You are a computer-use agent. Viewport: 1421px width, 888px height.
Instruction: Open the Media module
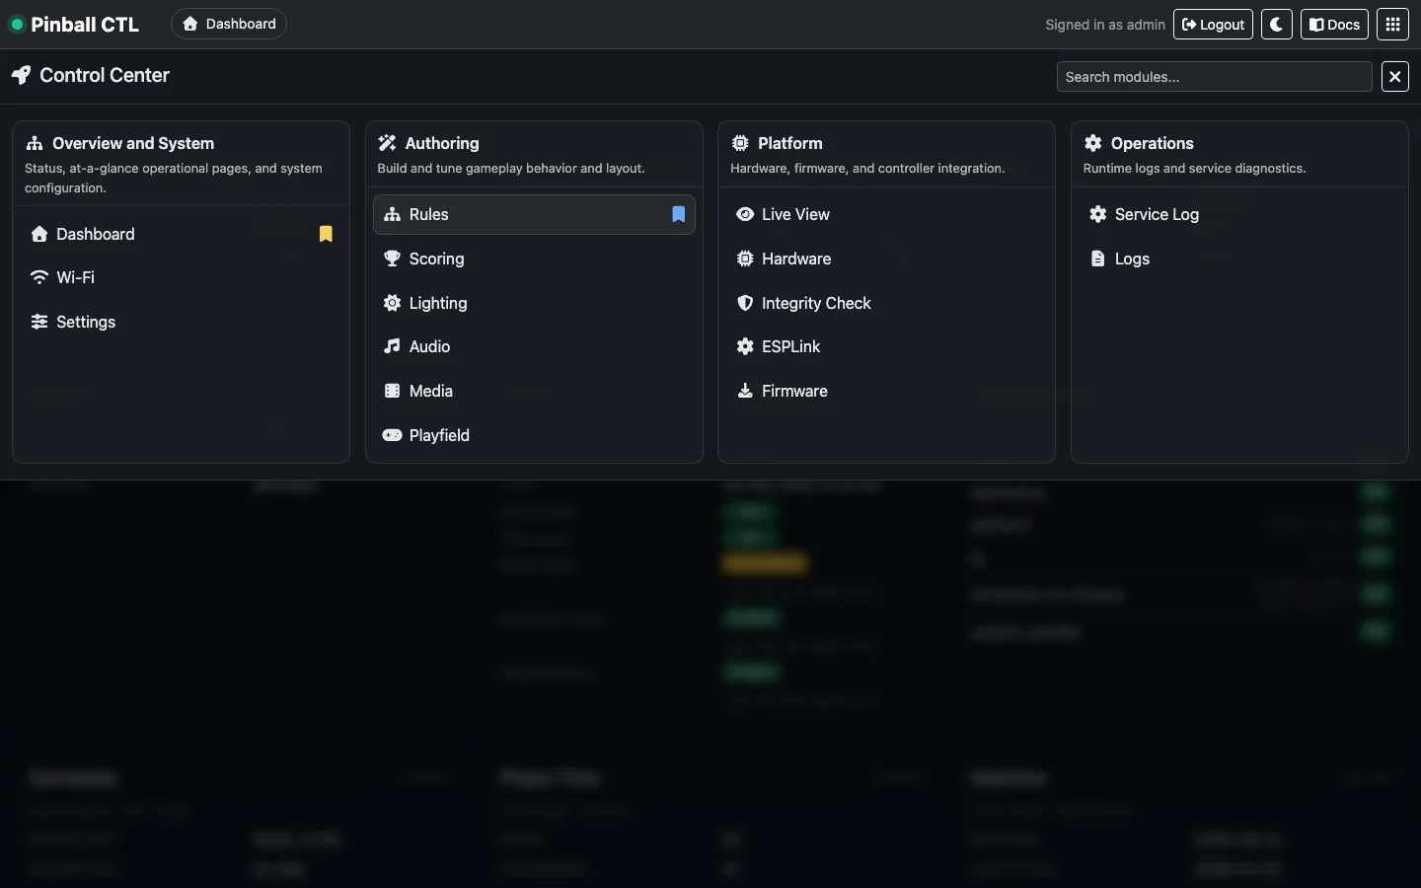[x=430, y=391]
